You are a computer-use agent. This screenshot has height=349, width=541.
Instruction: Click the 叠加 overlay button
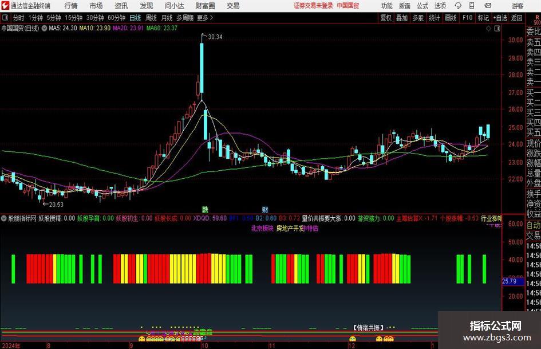pyautogui.click(x=402, y=18)
